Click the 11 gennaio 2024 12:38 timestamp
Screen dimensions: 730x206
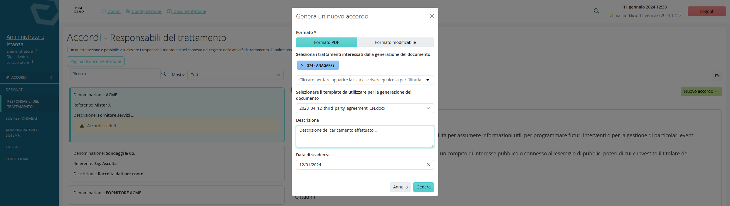pyautogui.click(x=645, y=7)
